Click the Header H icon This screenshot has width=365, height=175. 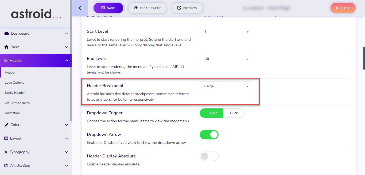click(x=6, y=60)
